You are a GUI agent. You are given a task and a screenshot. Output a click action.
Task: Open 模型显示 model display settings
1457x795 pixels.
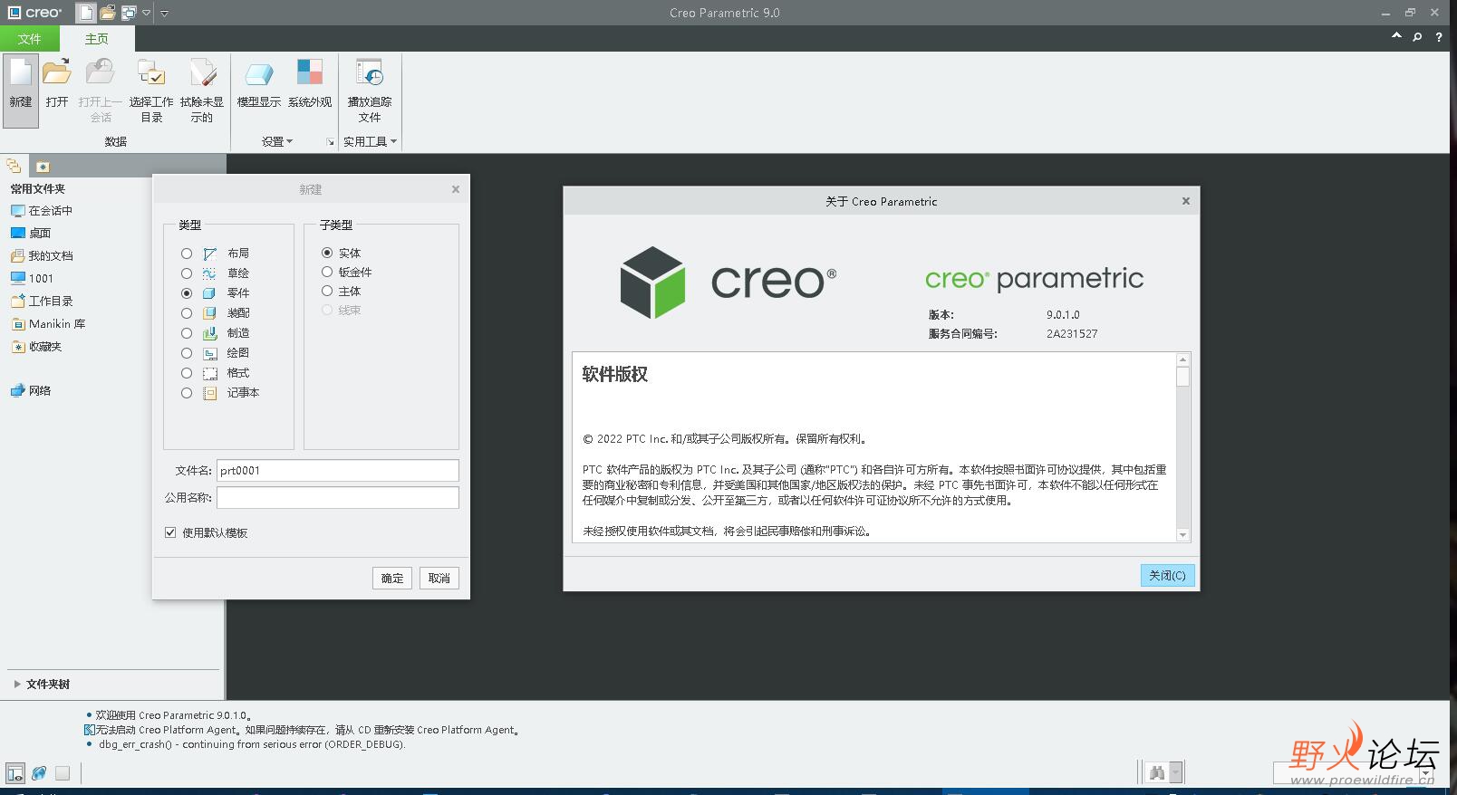click(x=259, y=83)
